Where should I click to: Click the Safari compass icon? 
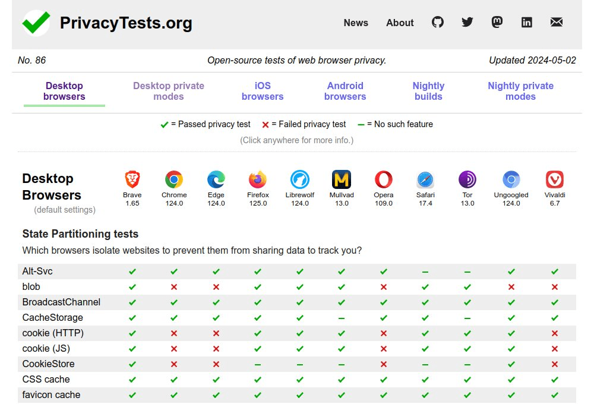425,179
